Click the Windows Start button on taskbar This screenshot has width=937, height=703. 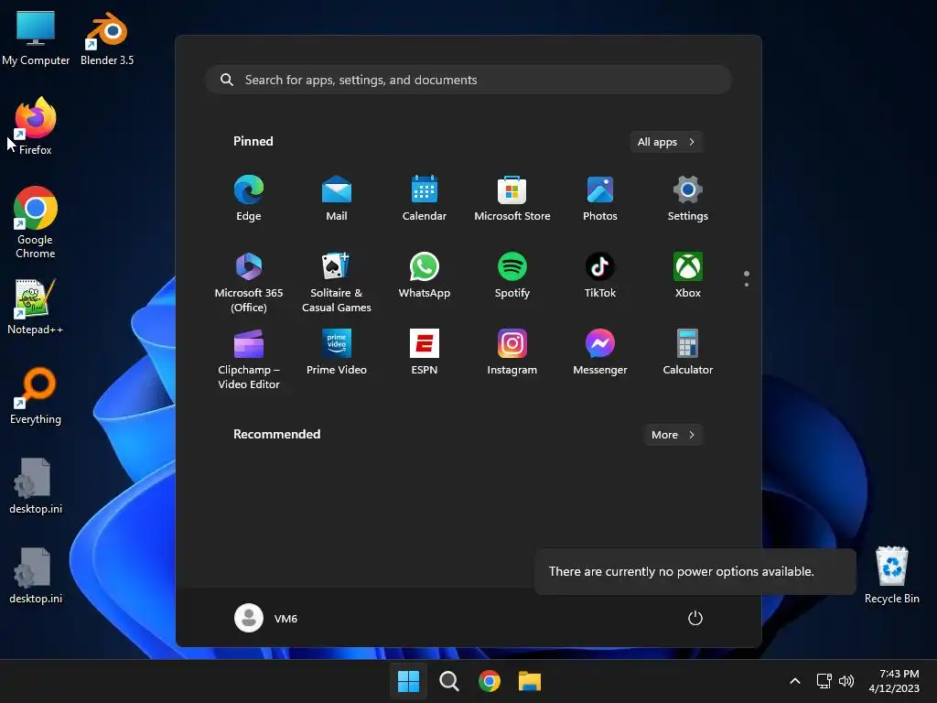[x=409, y=681]
